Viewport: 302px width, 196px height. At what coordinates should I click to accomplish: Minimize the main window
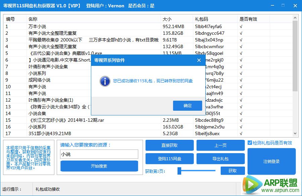272,6
